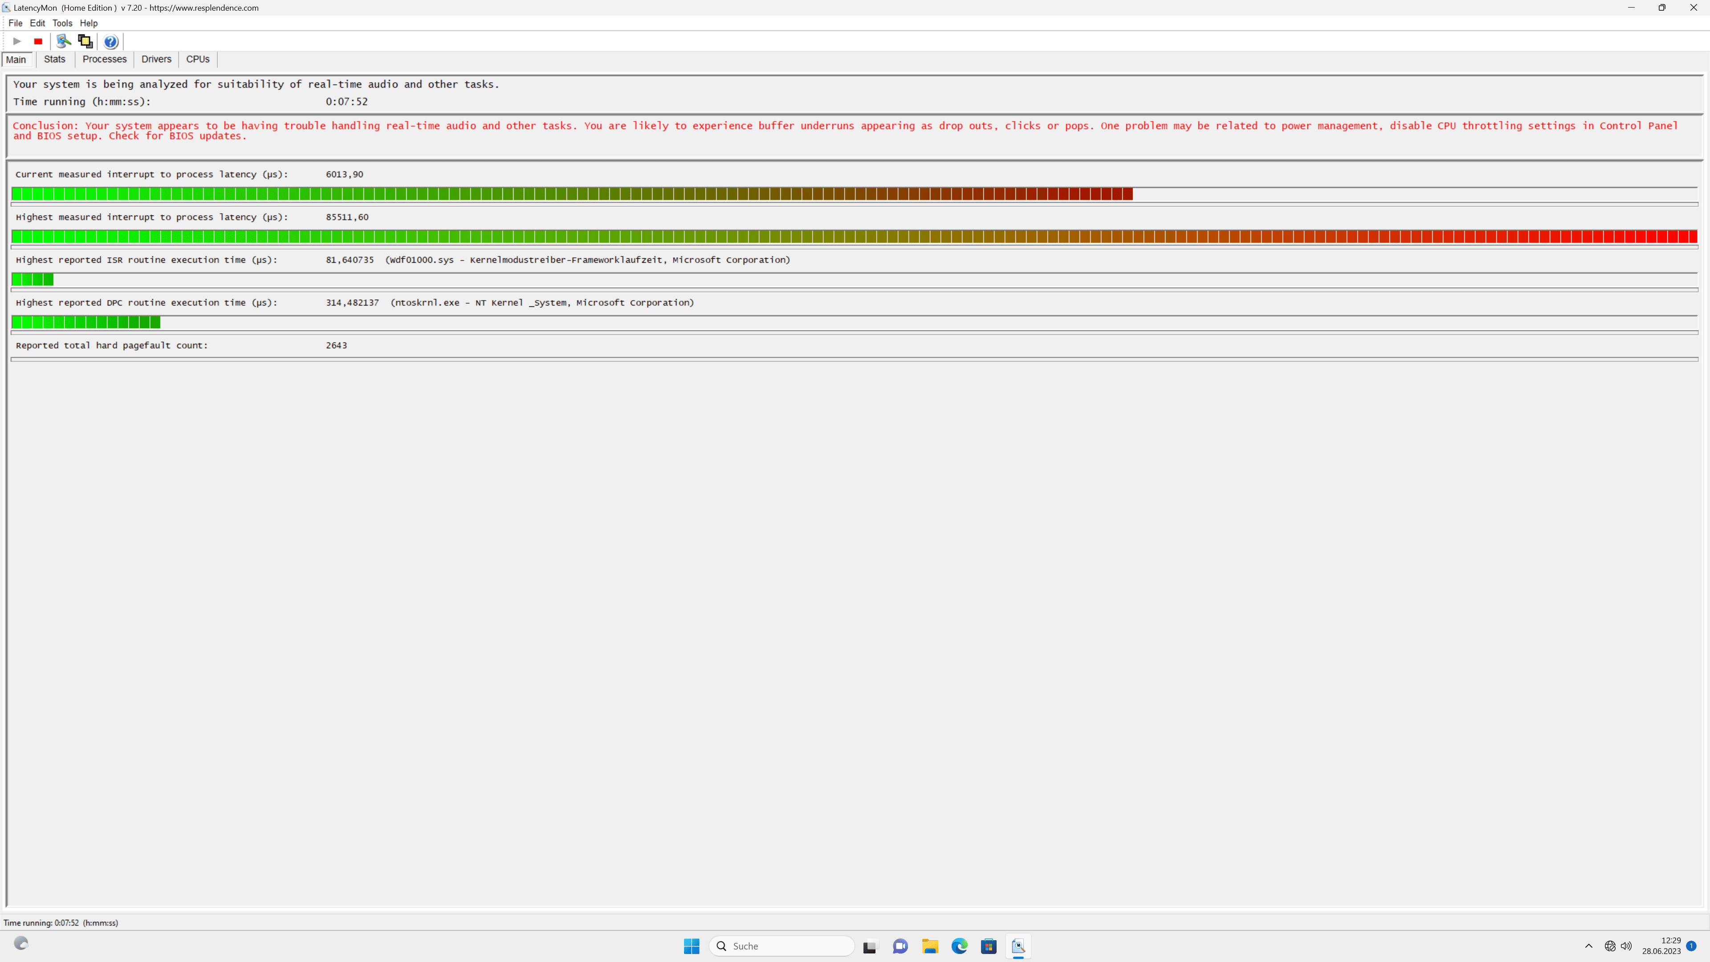Click the LatencyMon taskbar icon
Screen dimensions: 1710x962
coord(1018,946)
